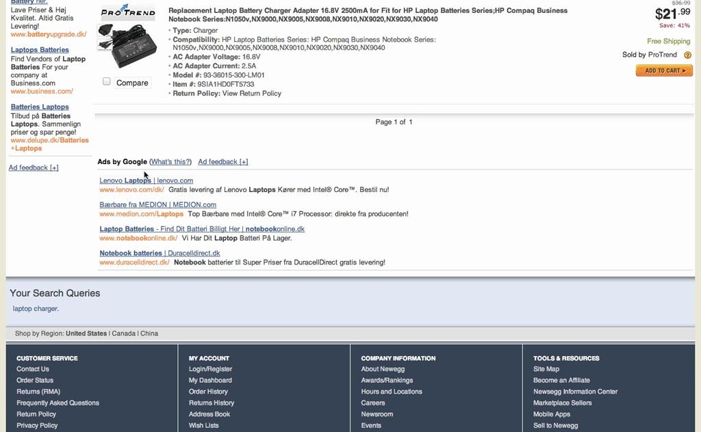The image size is (701, 432).
Task: Open the Lenovo Laptops ad link
Action: point(146,180)
